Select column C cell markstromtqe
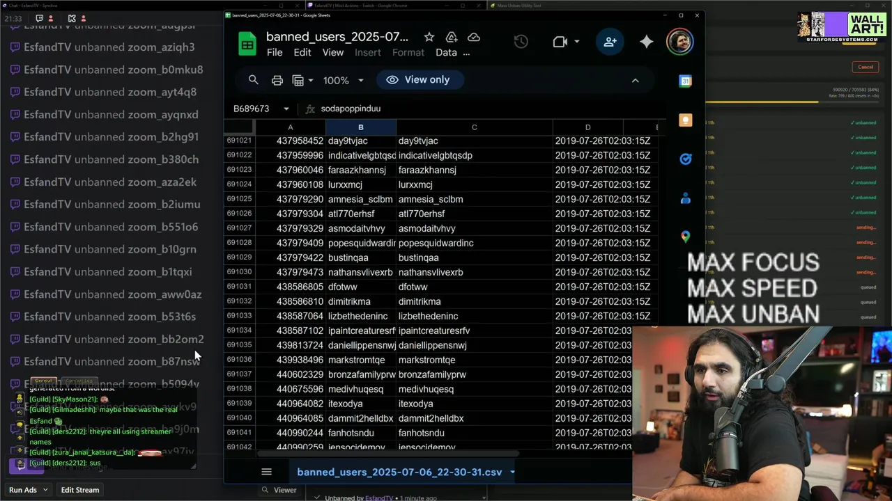Viewport: 892px width, 501px height. click(x=475, y=360)
